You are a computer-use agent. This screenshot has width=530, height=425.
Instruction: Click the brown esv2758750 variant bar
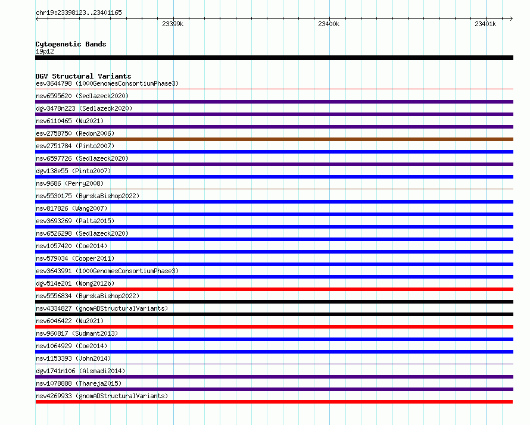[274, 139]
